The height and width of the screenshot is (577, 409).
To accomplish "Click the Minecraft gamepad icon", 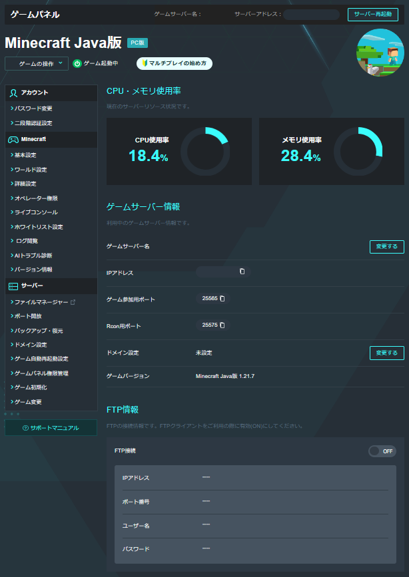I will (x=13, y=140).
